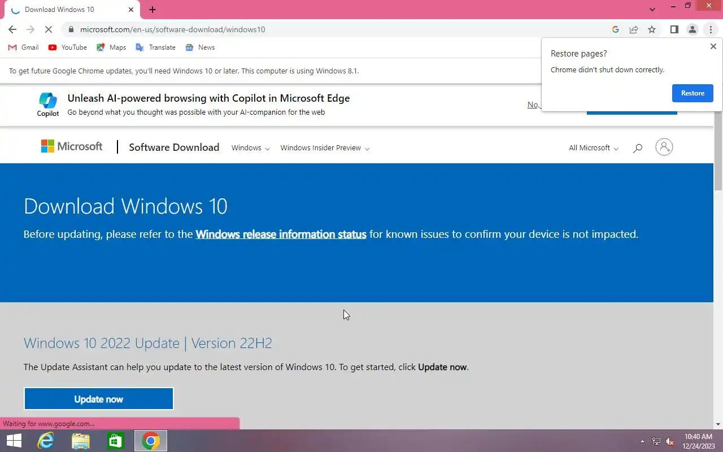Open the Google icon in the address bar
Image resolution: width=723 pixels, height=452 pixels.
(x=616, y=29)
